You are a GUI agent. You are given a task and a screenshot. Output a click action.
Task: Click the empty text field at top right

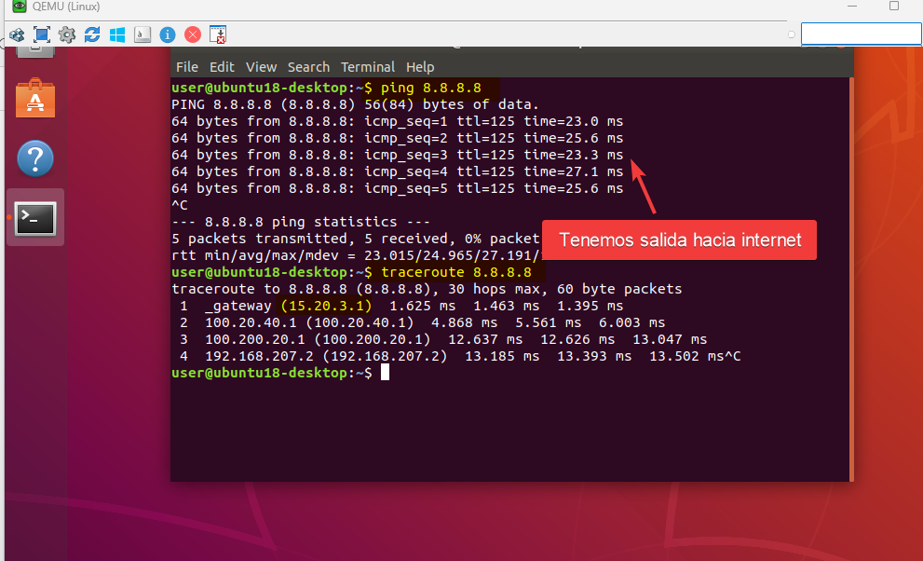coord(861,34)
